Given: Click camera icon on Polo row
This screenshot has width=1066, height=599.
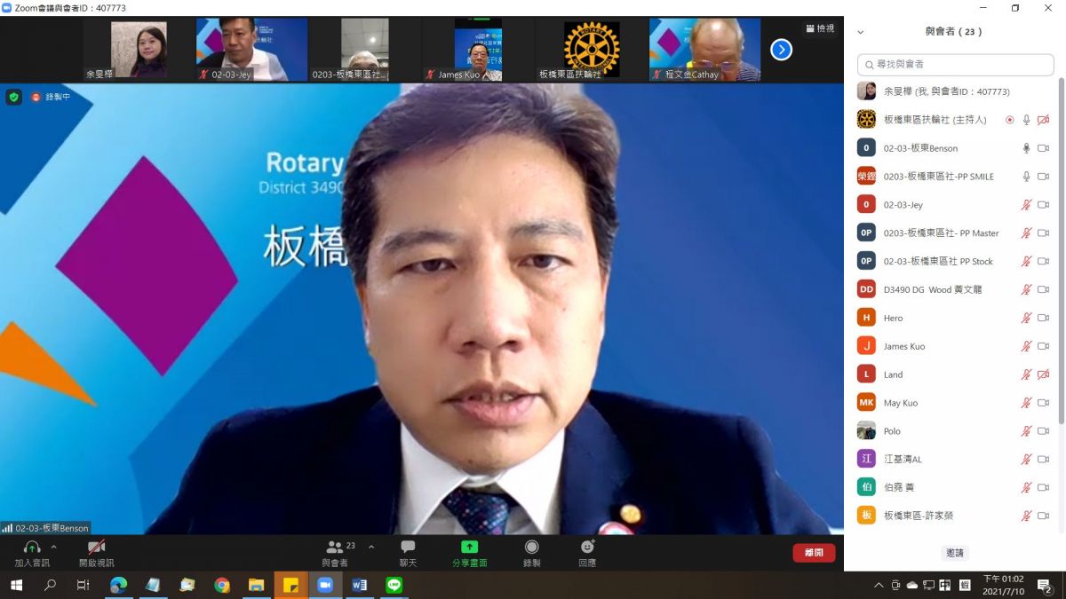Looking at the screenshot, I should 1043,431.
